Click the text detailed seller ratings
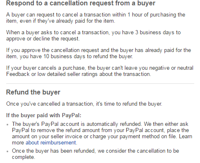This screenshot has height=163, width=200. click(x=73, y=74)
